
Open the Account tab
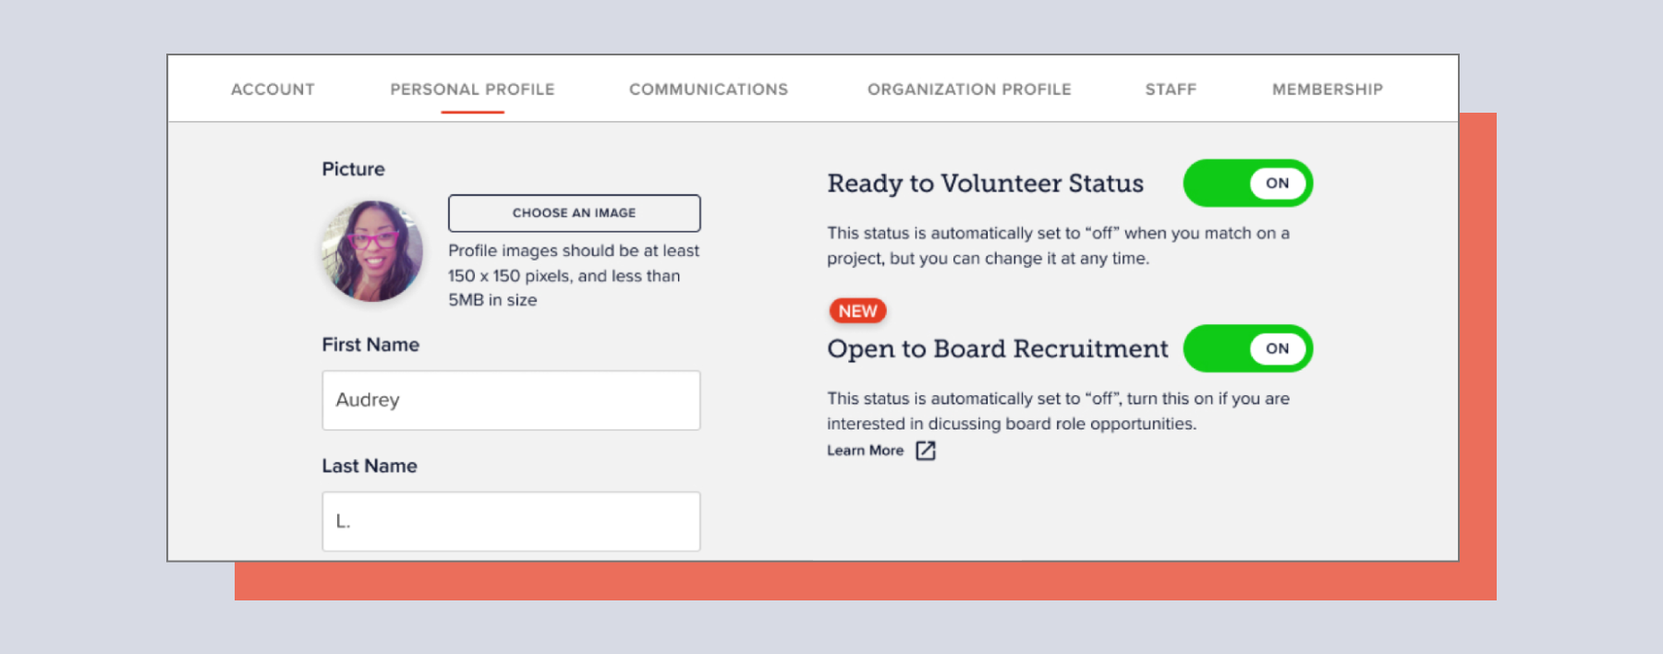click(x=273, y=90)
